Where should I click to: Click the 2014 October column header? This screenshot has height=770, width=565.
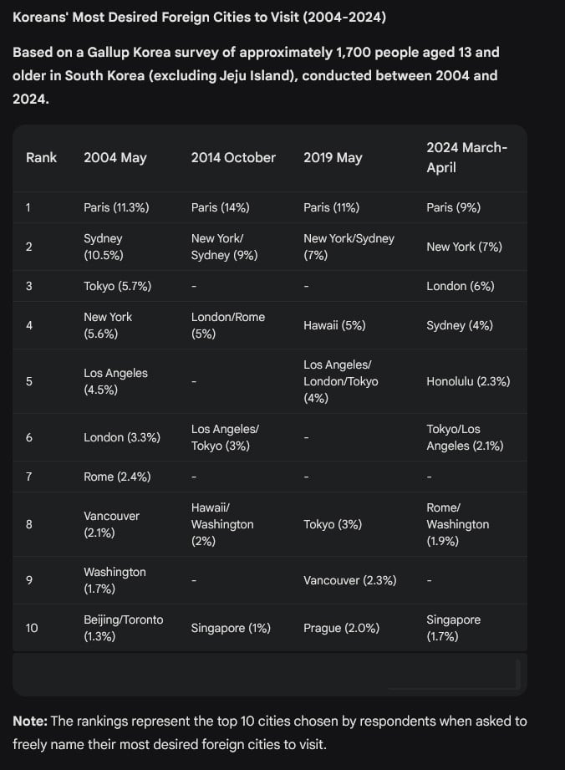point(233,158)
